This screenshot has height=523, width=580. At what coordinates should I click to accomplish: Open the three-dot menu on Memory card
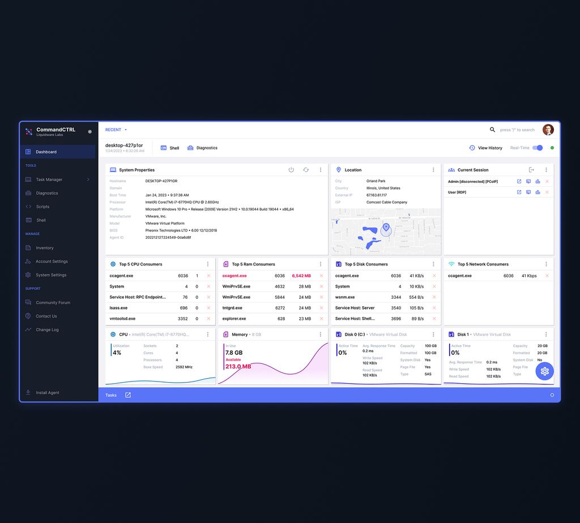coord(321,335)
